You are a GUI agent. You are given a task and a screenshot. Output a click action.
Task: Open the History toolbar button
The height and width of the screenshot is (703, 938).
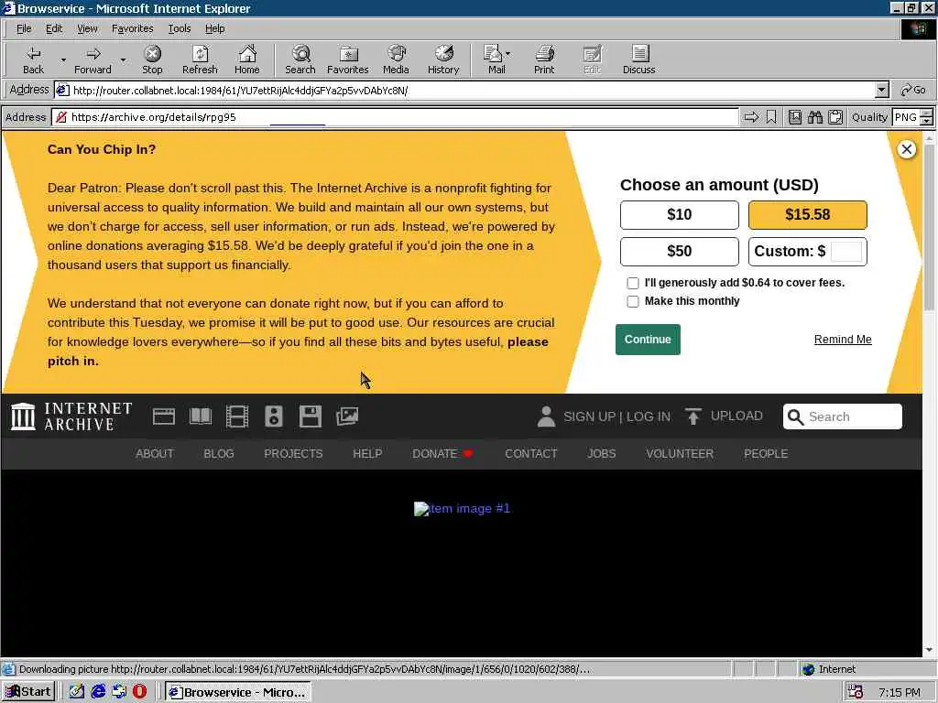pyautogui.click(x=443, y=59)
